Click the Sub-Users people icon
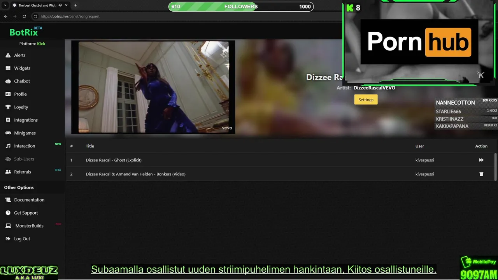Viewport: 498px width, 280px height. [8, 159]
